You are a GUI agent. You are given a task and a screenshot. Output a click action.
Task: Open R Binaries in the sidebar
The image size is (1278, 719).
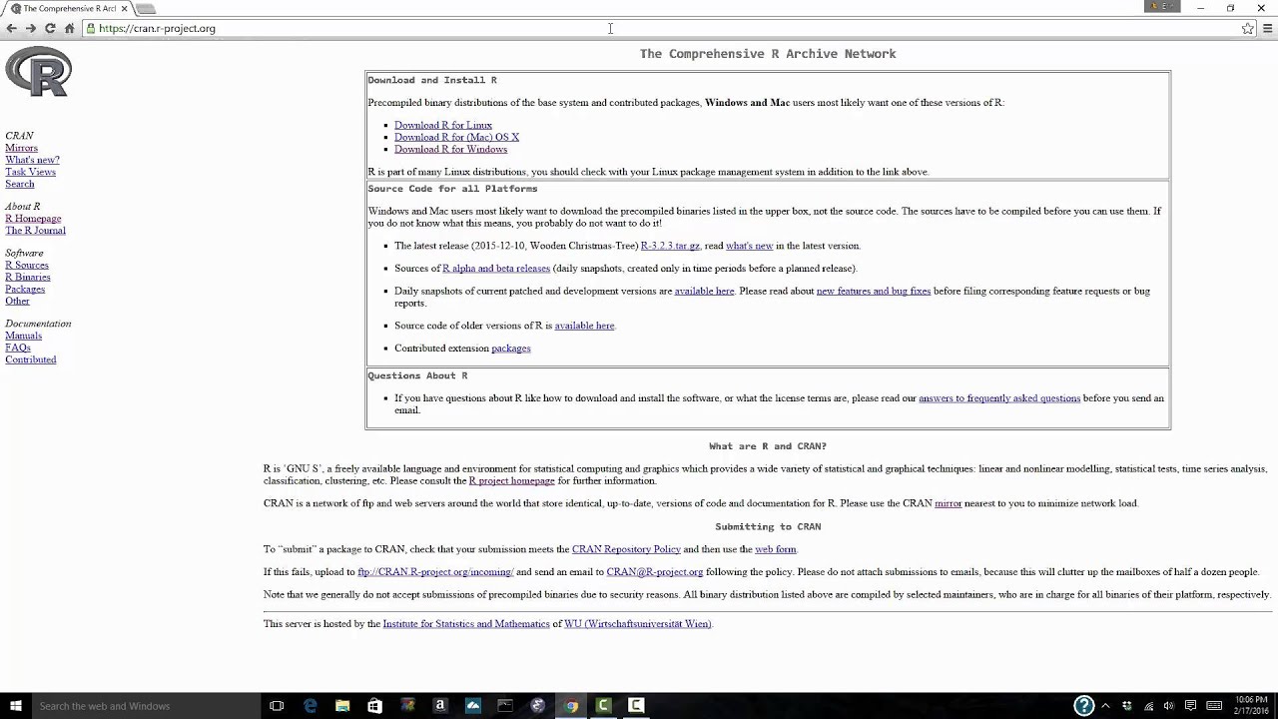[28, 278]
